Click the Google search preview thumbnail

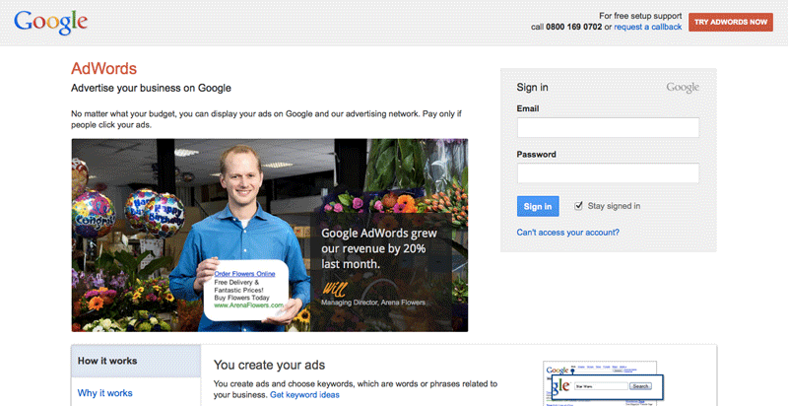coord(603,383)
